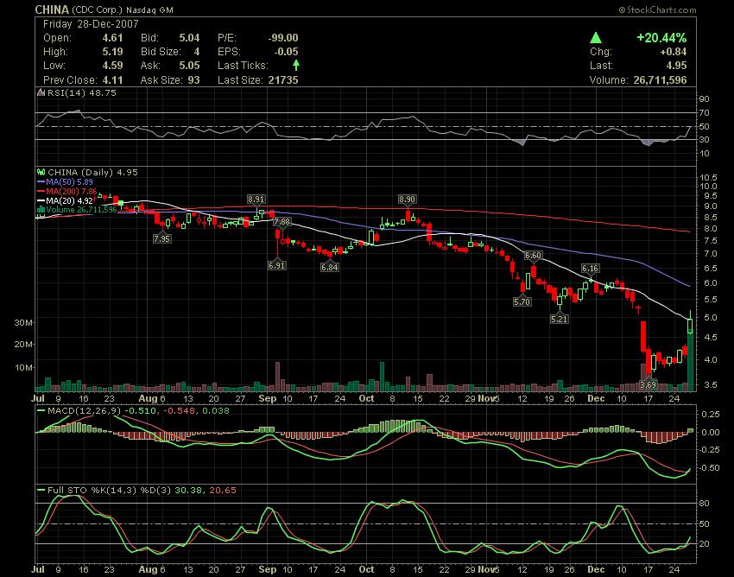Viewport: 734px width, 577px height.
Task: Click the 6.60 price high annotation
Action: pyautogui.click(x=533, y=256)
